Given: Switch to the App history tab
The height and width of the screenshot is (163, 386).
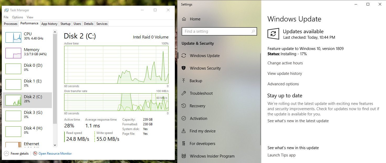Looking at the screenshot, I should coord(49,24).
